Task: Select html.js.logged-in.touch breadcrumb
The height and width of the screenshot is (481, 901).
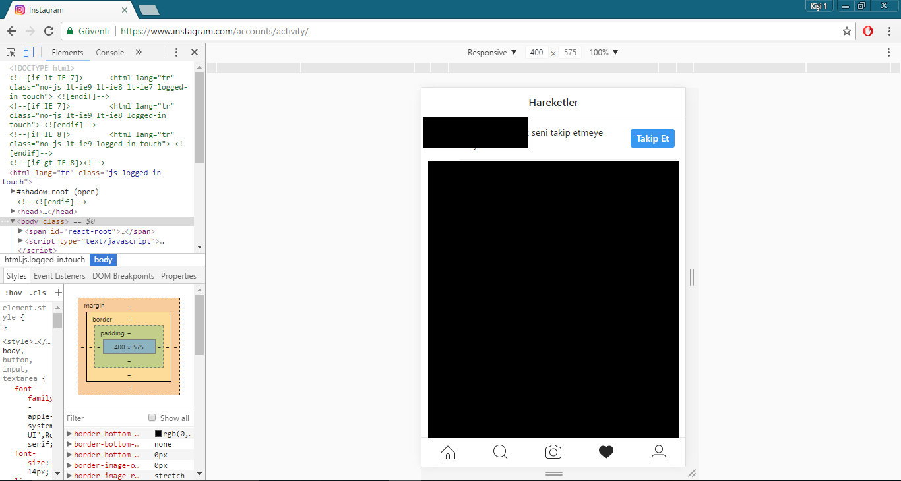Action: click(x=45, y=260)
